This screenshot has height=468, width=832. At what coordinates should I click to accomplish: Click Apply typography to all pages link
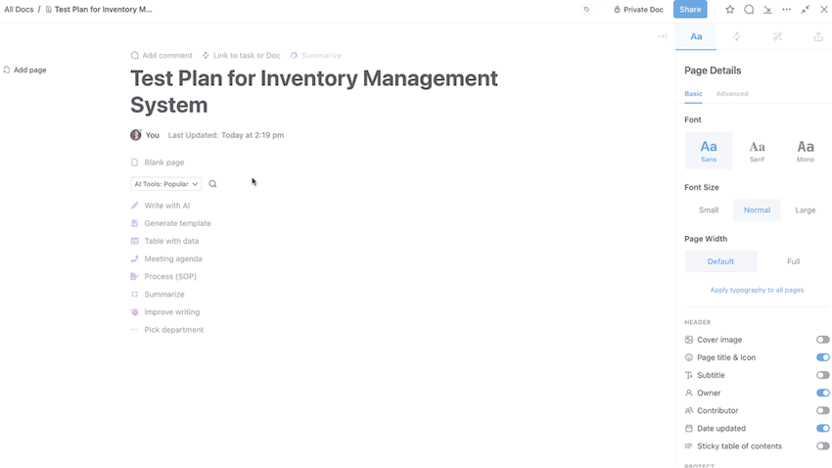tap(757, 290)
